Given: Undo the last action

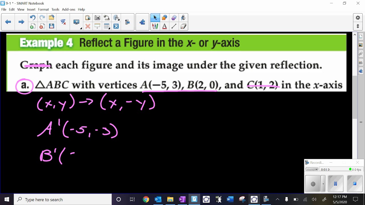Looking at the screenshot, I should (x=33, y=18).
